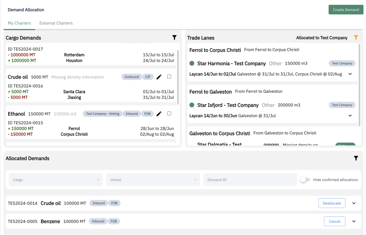The height and width of the screenshot is (235, 366).
Task: Edit the Ethanol demand with pencil icon
Action: coord(159,114)
